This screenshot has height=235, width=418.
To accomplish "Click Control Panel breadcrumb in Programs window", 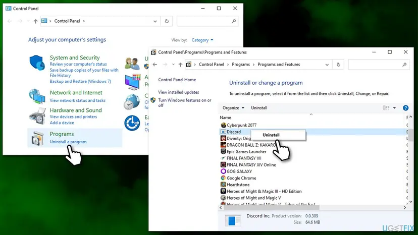I will click(212, 65).
